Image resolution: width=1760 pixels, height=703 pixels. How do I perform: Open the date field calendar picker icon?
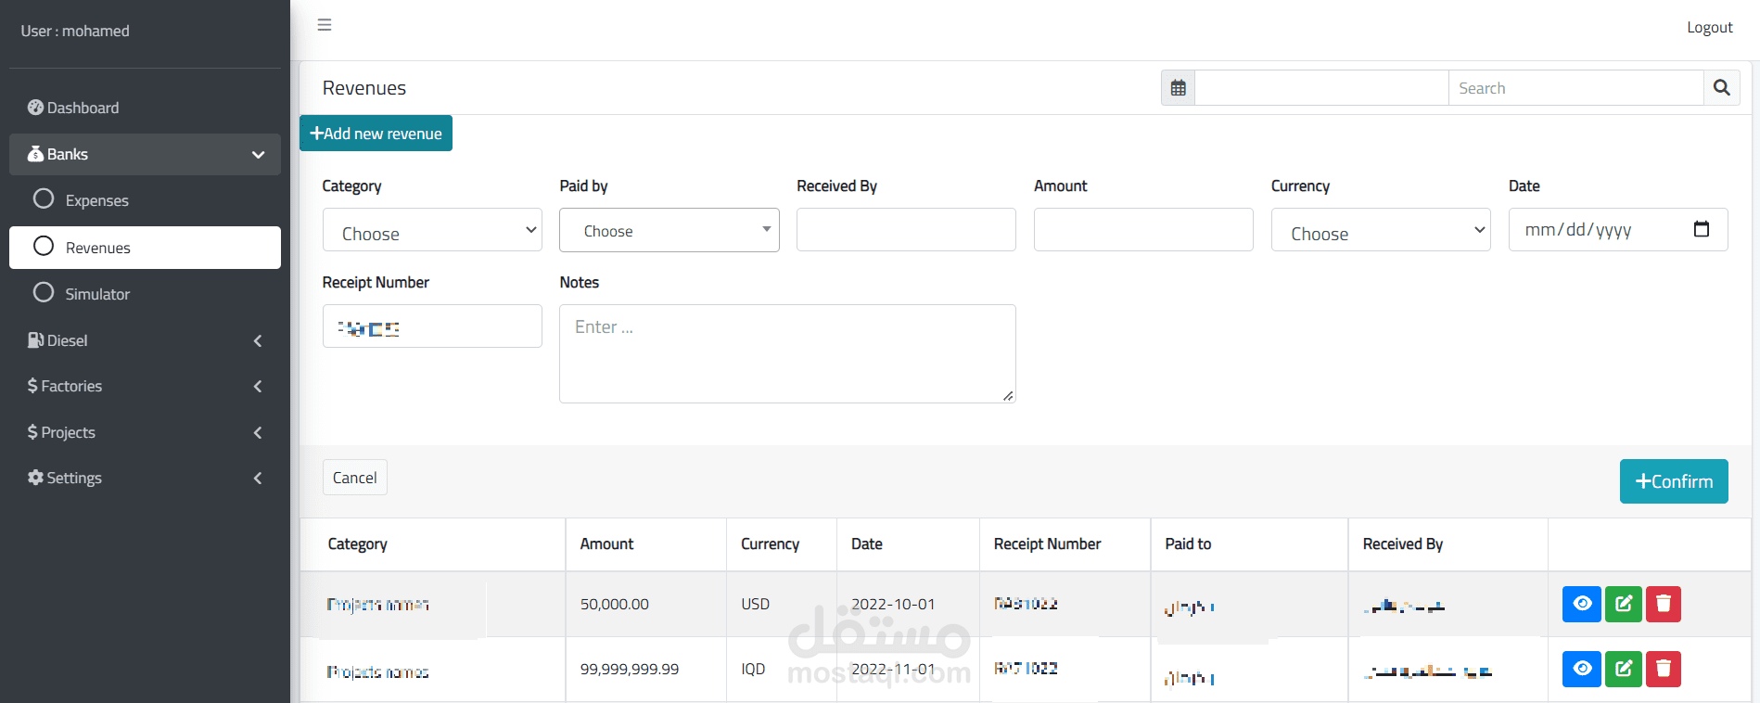pyautogui.click(x=1701, y=229)
